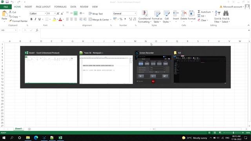Toggle Italic formatting

[35, 19]
